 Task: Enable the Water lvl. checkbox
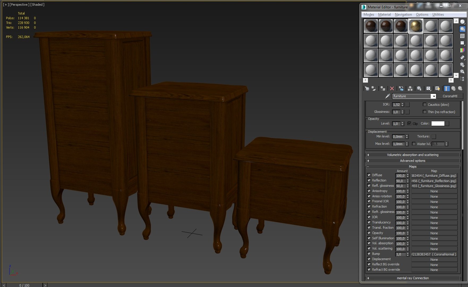click(x=414, y=144)
